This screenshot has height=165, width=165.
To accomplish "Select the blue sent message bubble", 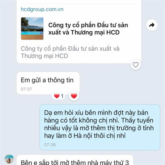I will [x=100, y=127].
